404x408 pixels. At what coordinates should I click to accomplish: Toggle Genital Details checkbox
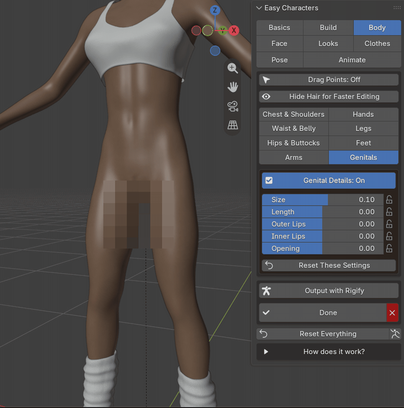click(269, 180)
